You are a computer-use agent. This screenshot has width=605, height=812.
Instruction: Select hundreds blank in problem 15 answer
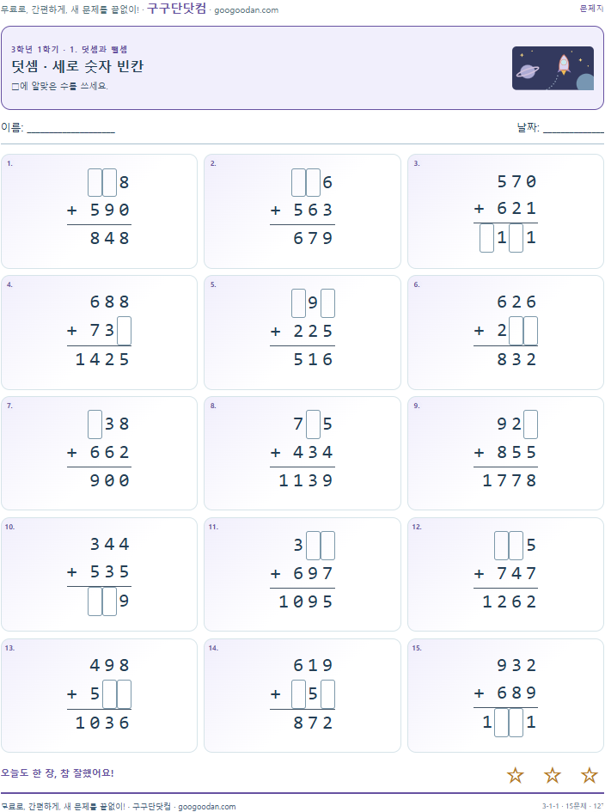click(x=501, y=723)
